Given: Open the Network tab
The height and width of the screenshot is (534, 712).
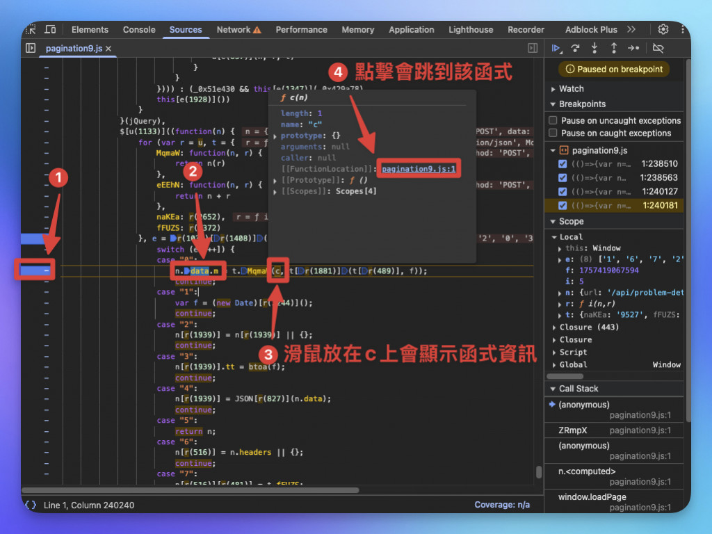Looking at the screenshot, I should point(234,29).
